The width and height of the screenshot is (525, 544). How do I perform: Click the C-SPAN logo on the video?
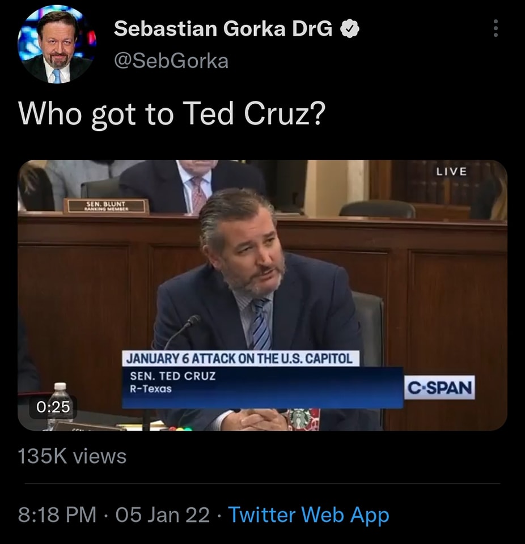pos(440,388)
